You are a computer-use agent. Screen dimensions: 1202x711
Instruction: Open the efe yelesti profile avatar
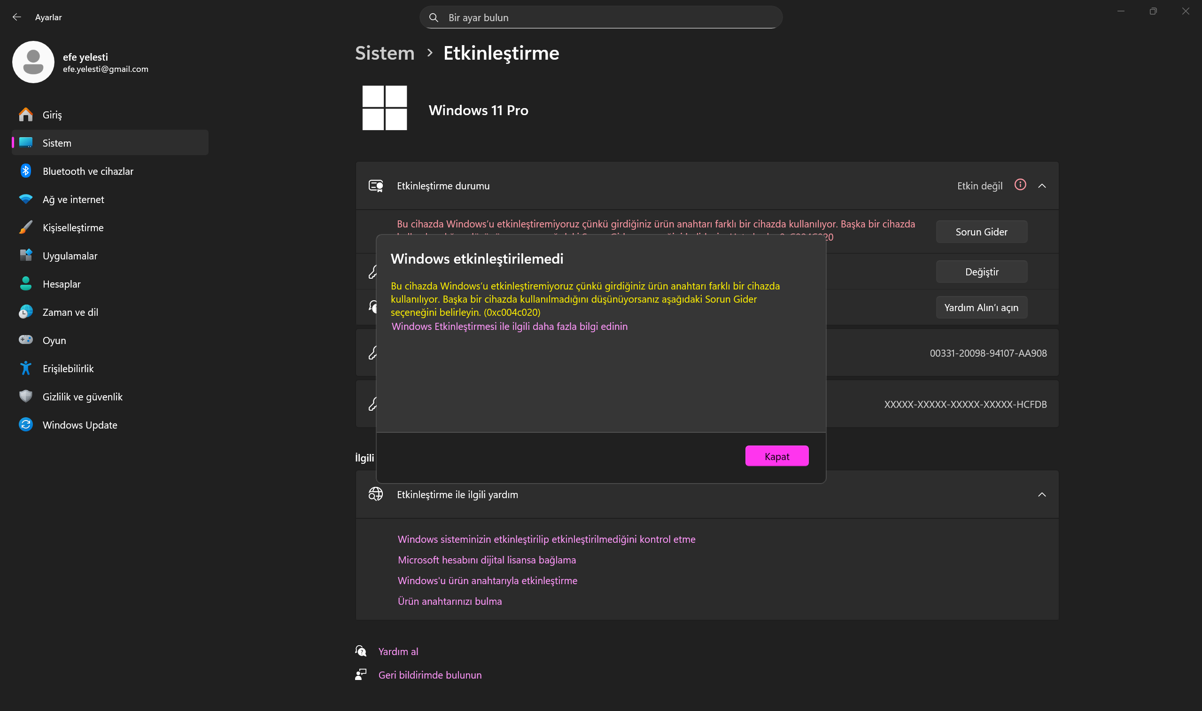click(33, 63)
